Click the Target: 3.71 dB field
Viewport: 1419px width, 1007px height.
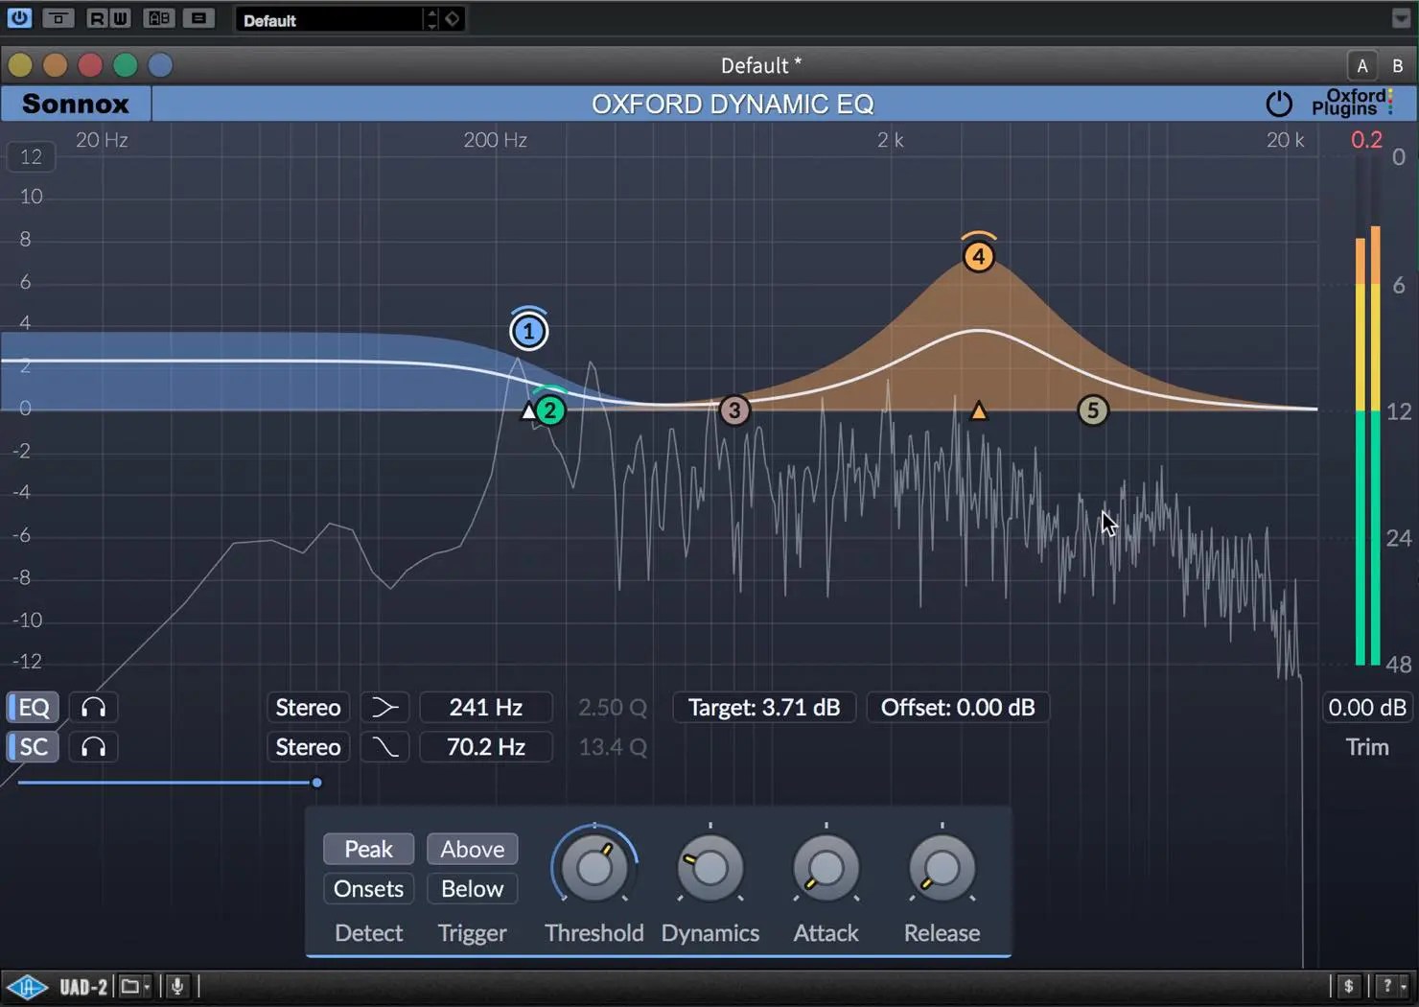pyautogui.click(x=764, y=708)
